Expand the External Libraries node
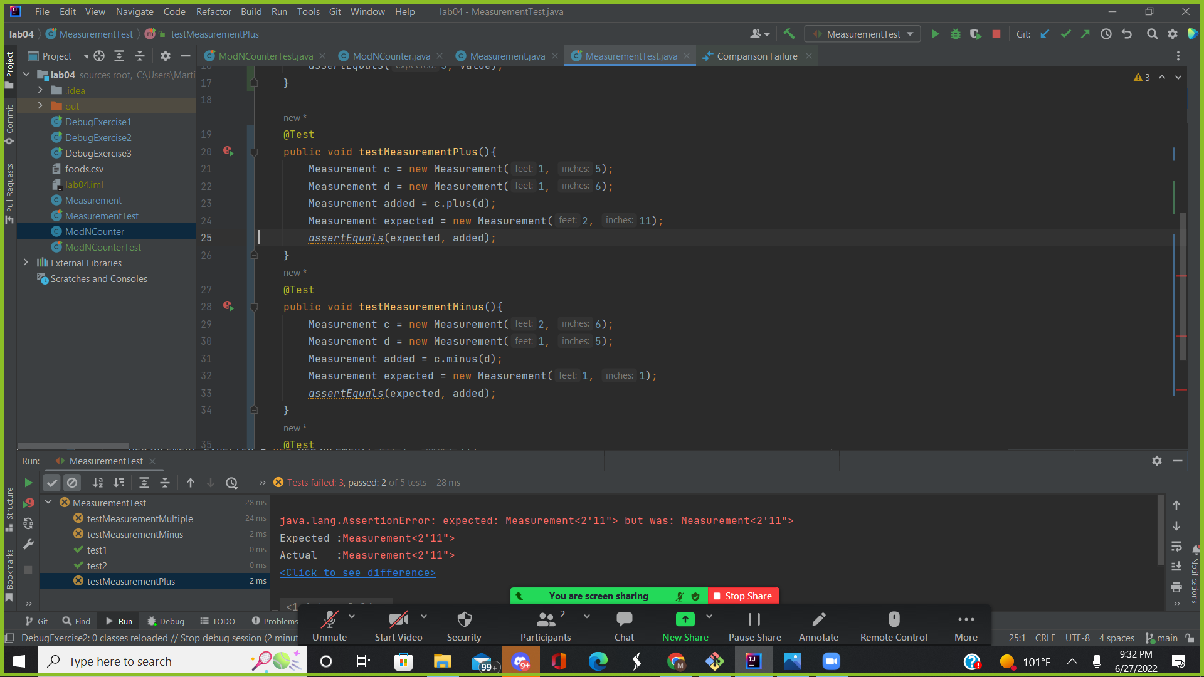 (26, 263)
